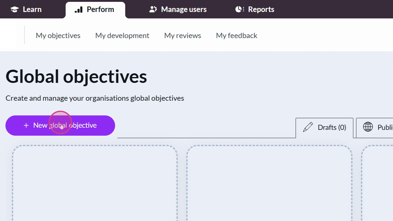
Task: Switch to the Drafts (0) tab
Action: click(332, 127)
